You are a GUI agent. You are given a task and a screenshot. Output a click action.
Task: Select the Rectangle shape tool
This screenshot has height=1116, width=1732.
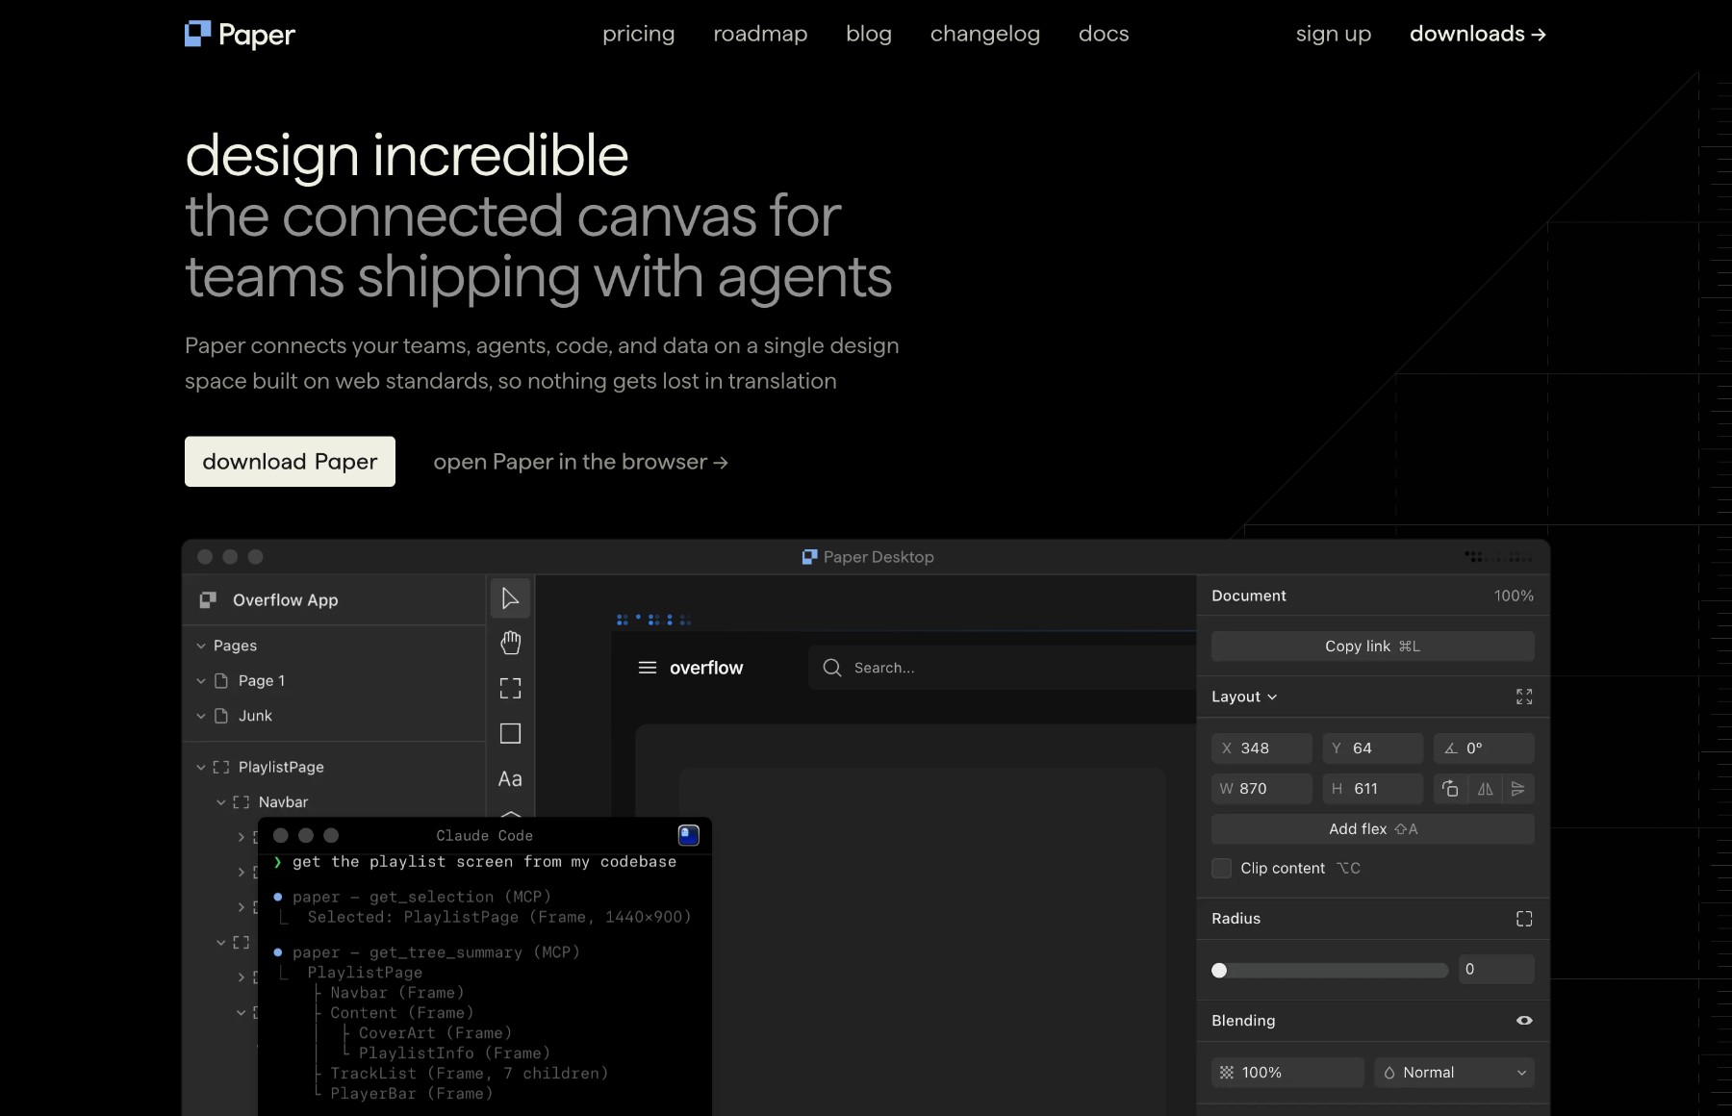coord(510,734)
